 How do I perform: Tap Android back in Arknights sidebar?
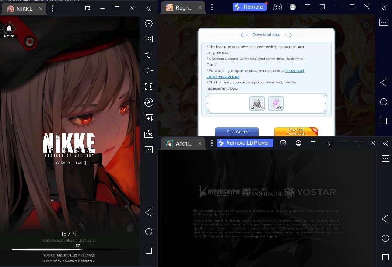tap(385, 219)
